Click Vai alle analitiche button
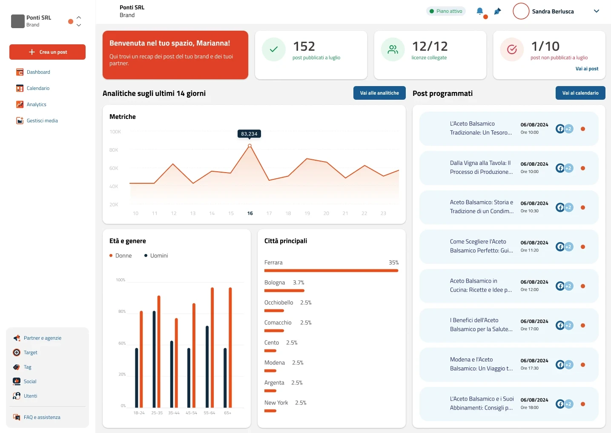The image size is (611, 433). (x=379, y=93)
